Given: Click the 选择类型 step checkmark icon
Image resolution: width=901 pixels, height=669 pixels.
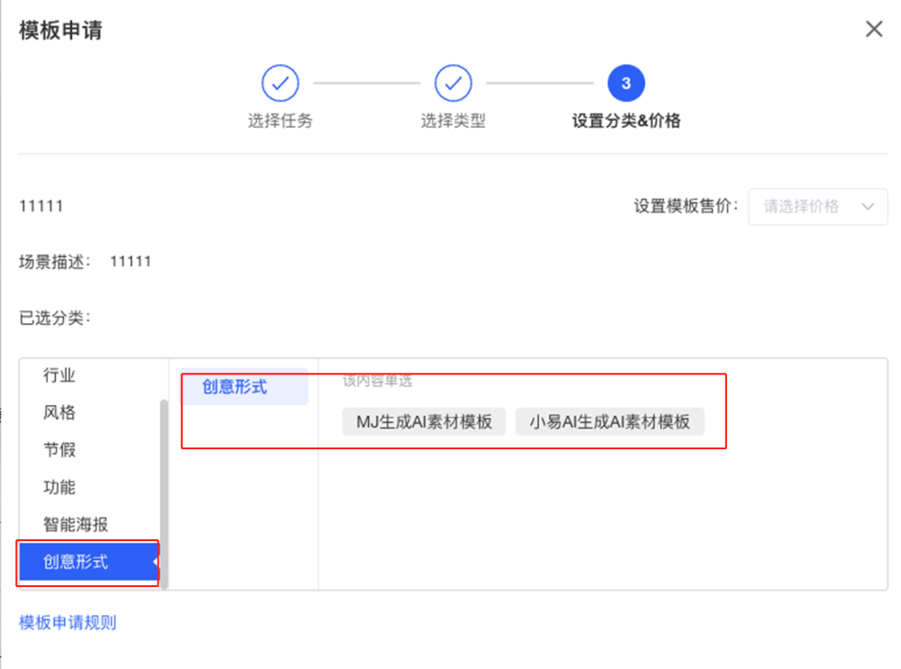Looking at the screenshot, I should 453,83.
